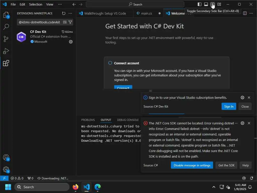Open the remote window status indicator

tap(4, 178)
